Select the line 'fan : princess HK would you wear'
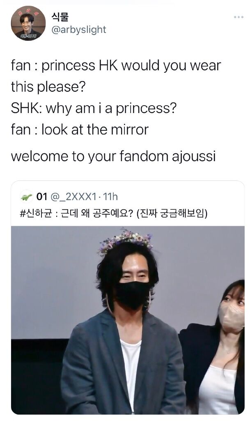 click(x=116, y=65)
